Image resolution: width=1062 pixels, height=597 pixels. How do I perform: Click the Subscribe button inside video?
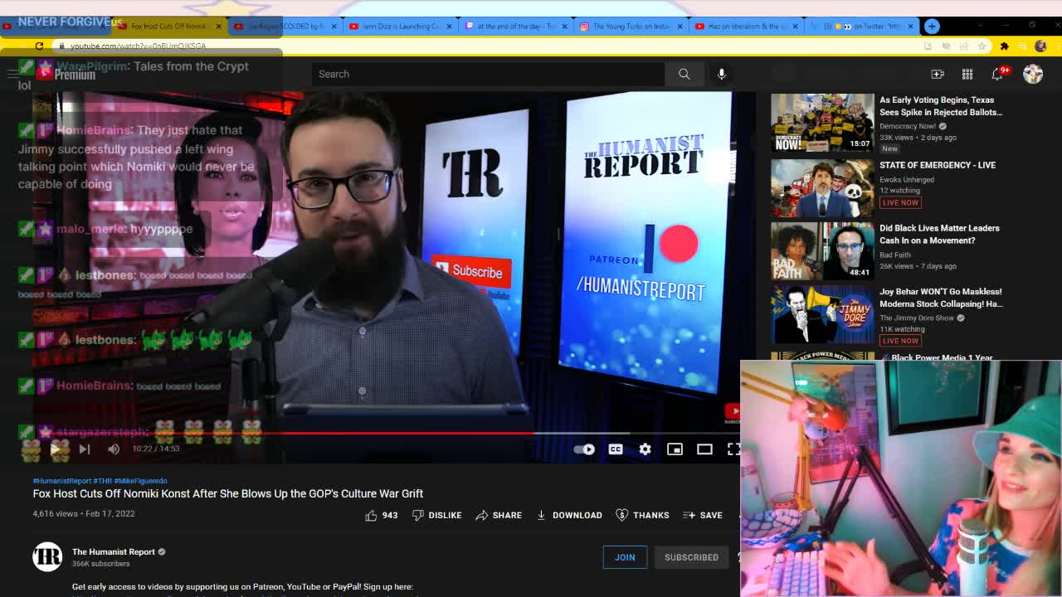tap(470, 271)
